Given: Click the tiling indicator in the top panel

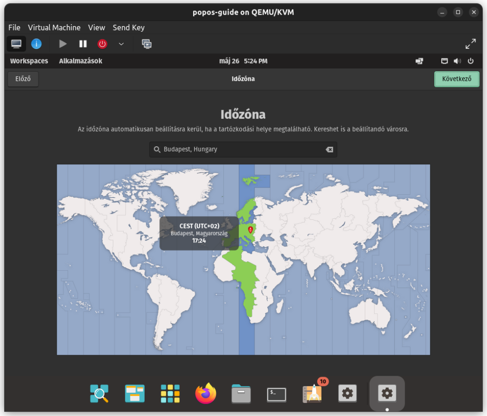Looking at the screenshot, I should click(x=419, y=61).
